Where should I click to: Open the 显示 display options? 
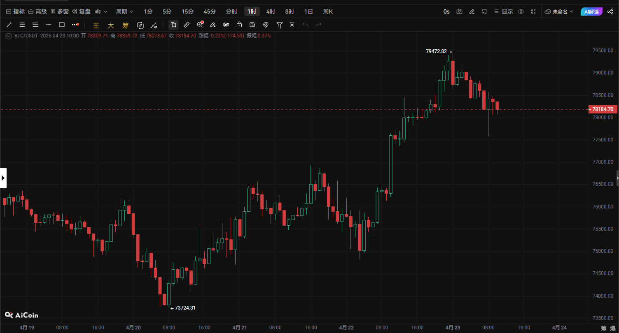coord(504,12)
